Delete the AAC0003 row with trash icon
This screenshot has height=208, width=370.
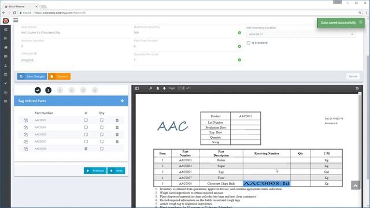tap(117, 120)
